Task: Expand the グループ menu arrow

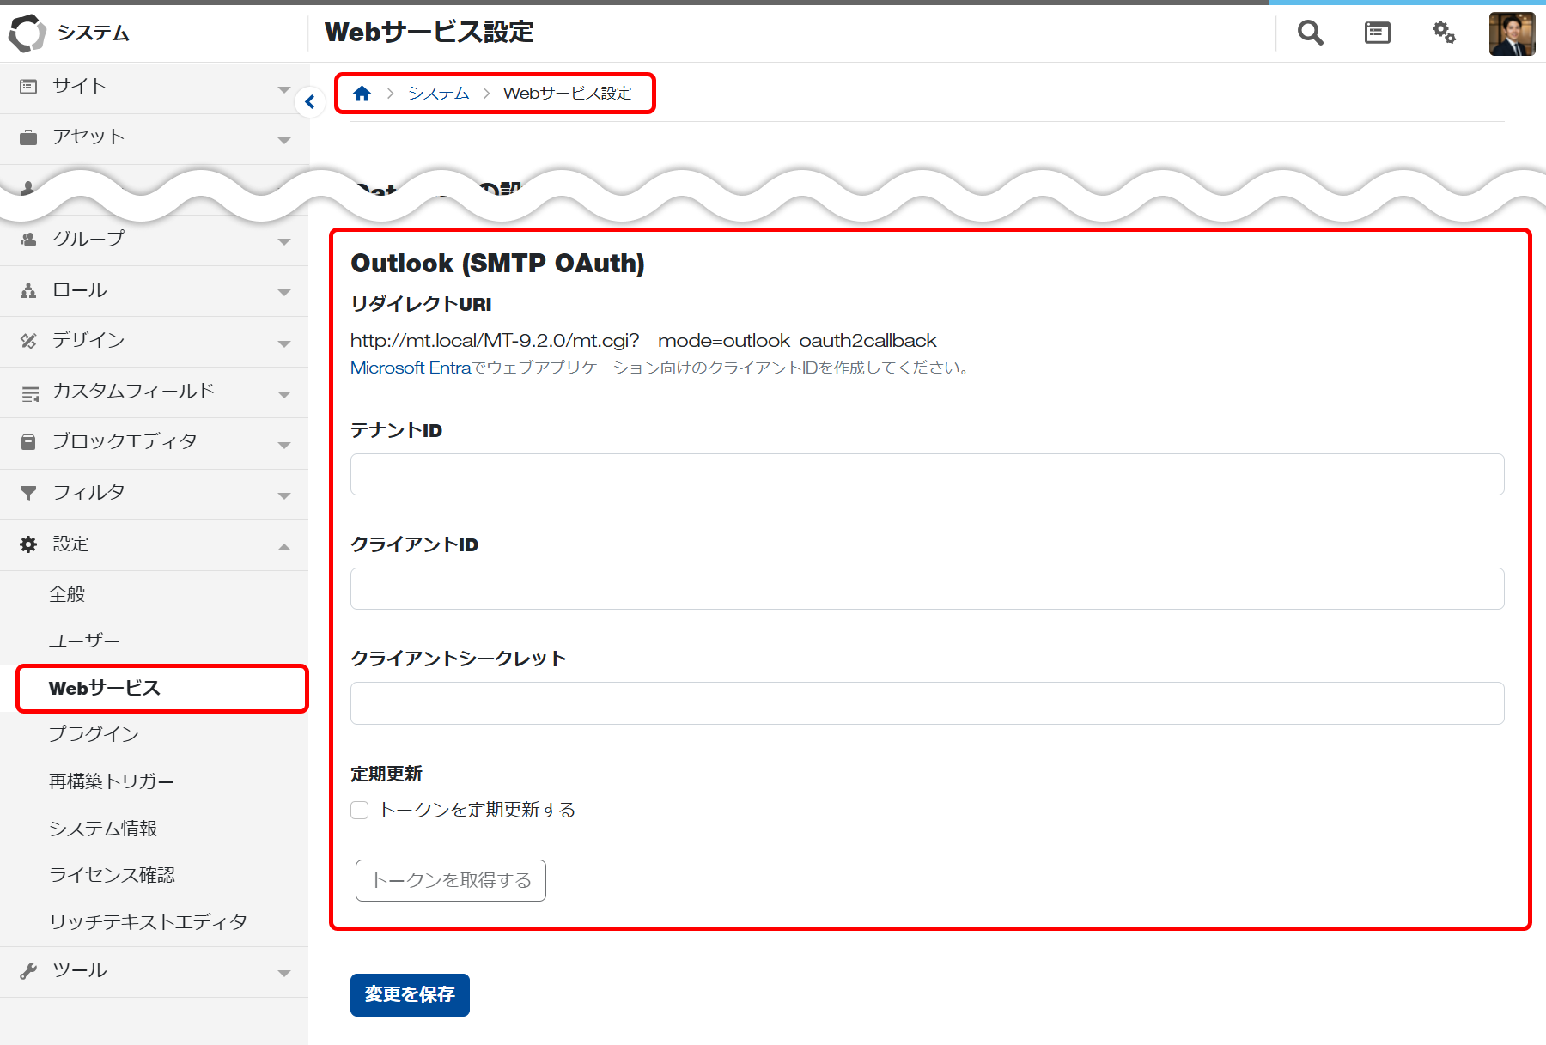Action: [x=284, y=242]
